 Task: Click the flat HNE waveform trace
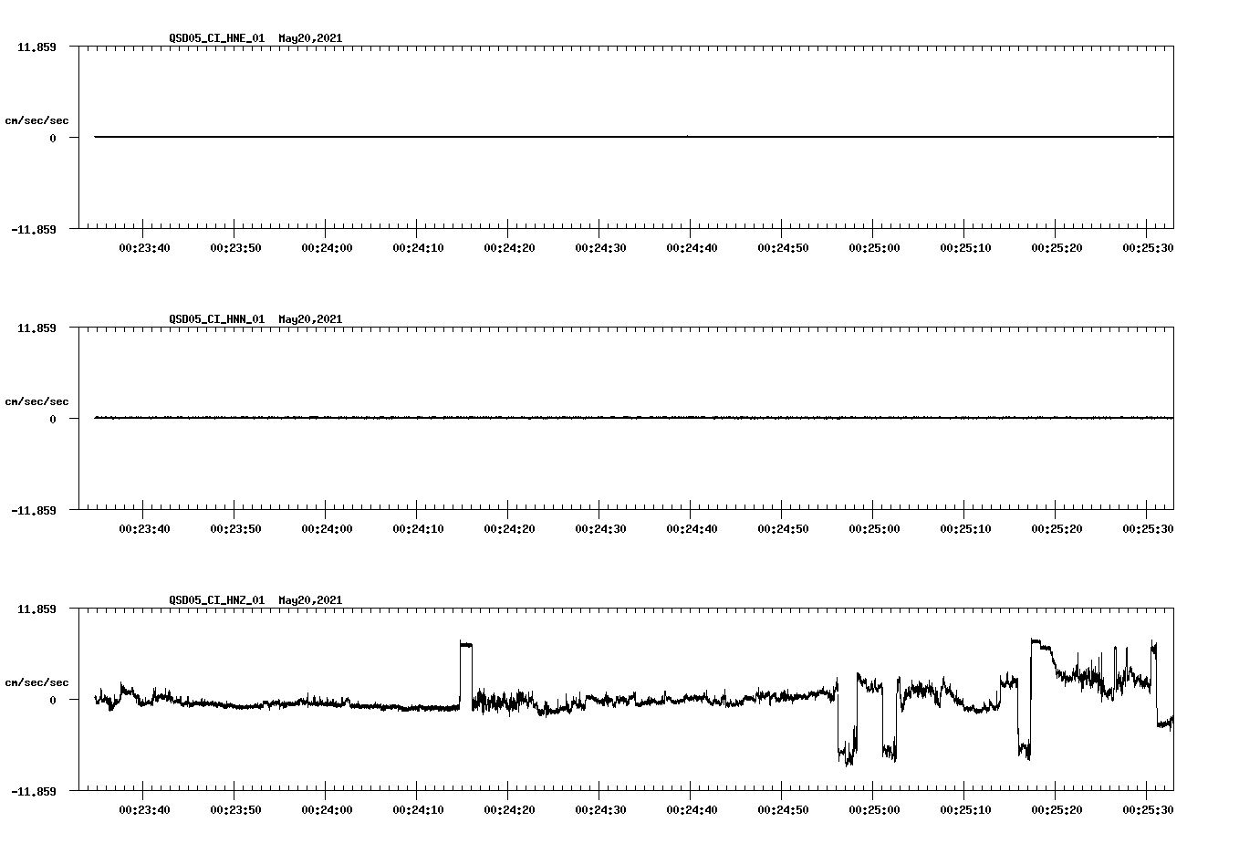click(547, 136)
